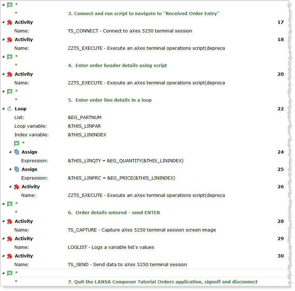Viewport: 295px width, 291px height.
Task: Select the LOGLIST activity name text
Action: [x=111, y=247]
